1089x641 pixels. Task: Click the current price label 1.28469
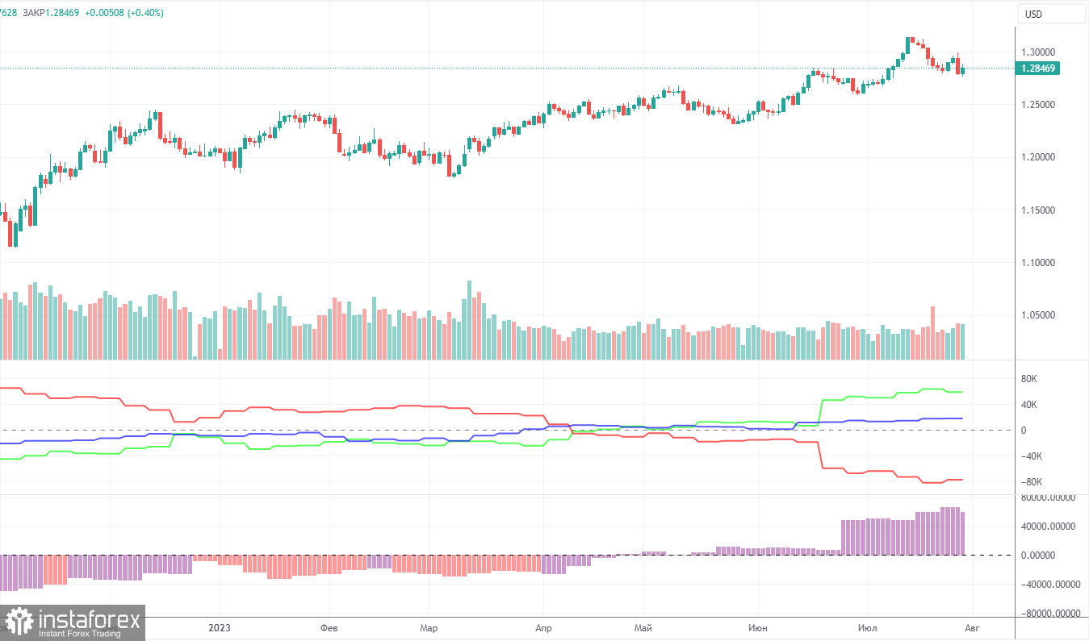click(1038, 69)
